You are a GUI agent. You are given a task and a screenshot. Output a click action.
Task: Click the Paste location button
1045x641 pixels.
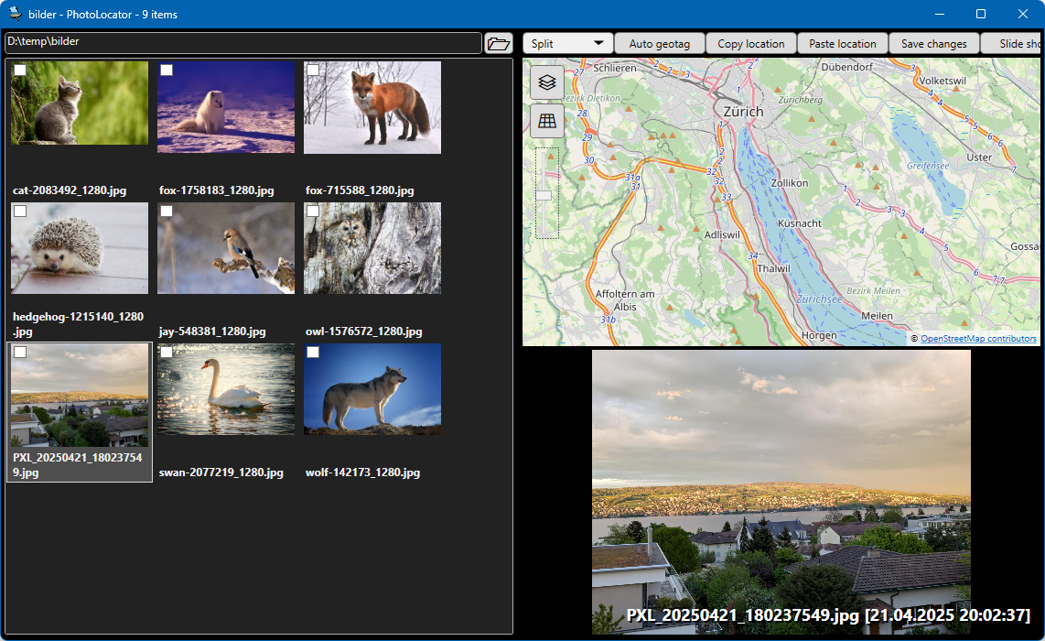click(843, 43)
